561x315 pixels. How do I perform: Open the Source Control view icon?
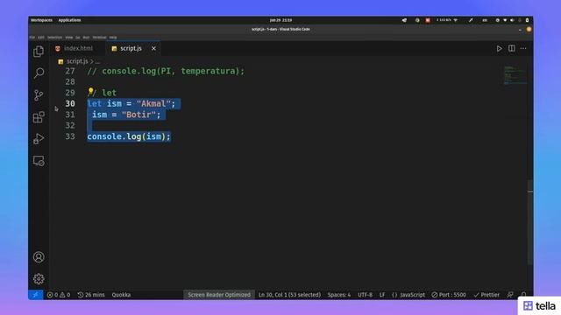pos(39,95)
